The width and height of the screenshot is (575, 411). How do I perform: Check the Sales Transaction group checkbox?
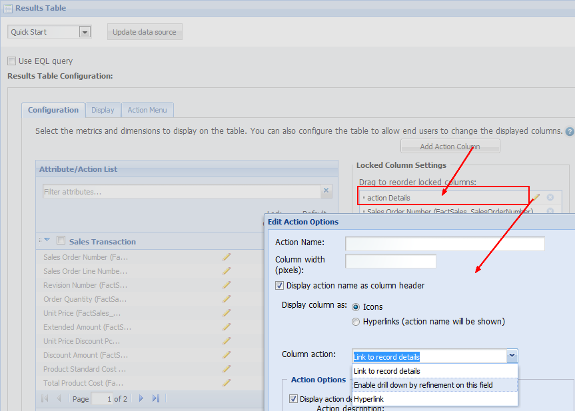point(61,241)
